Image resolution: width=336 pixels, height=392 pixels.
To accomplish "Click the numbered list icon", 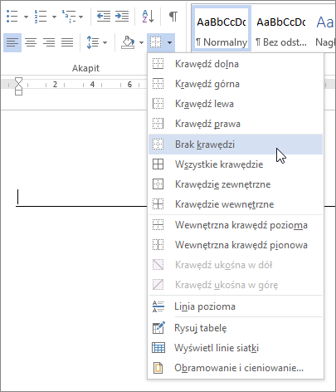I will tap(41, 16).
